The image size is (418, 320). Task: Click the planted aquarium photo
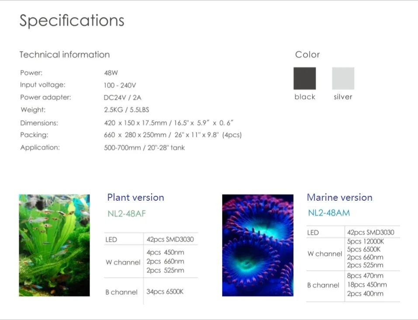[55, 245]
